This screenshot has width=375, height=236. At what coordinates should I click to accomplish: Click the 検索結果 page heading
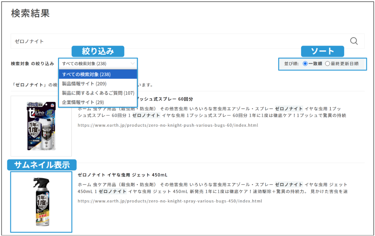[30, 14]
